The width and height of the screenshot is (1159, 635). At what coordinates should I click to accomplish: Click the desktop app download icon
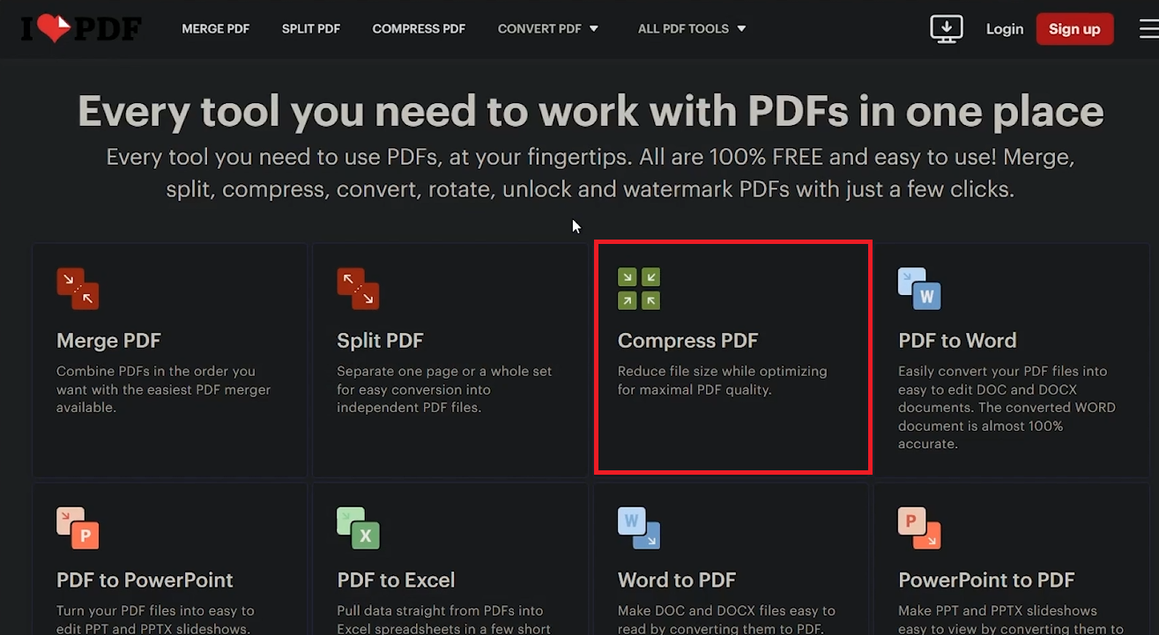pyautogui.click(x=946, y=28)
